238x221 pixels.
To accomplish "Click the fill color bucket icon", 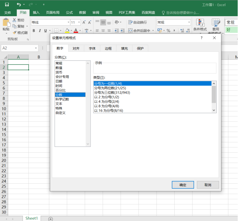I will [67, 30].
